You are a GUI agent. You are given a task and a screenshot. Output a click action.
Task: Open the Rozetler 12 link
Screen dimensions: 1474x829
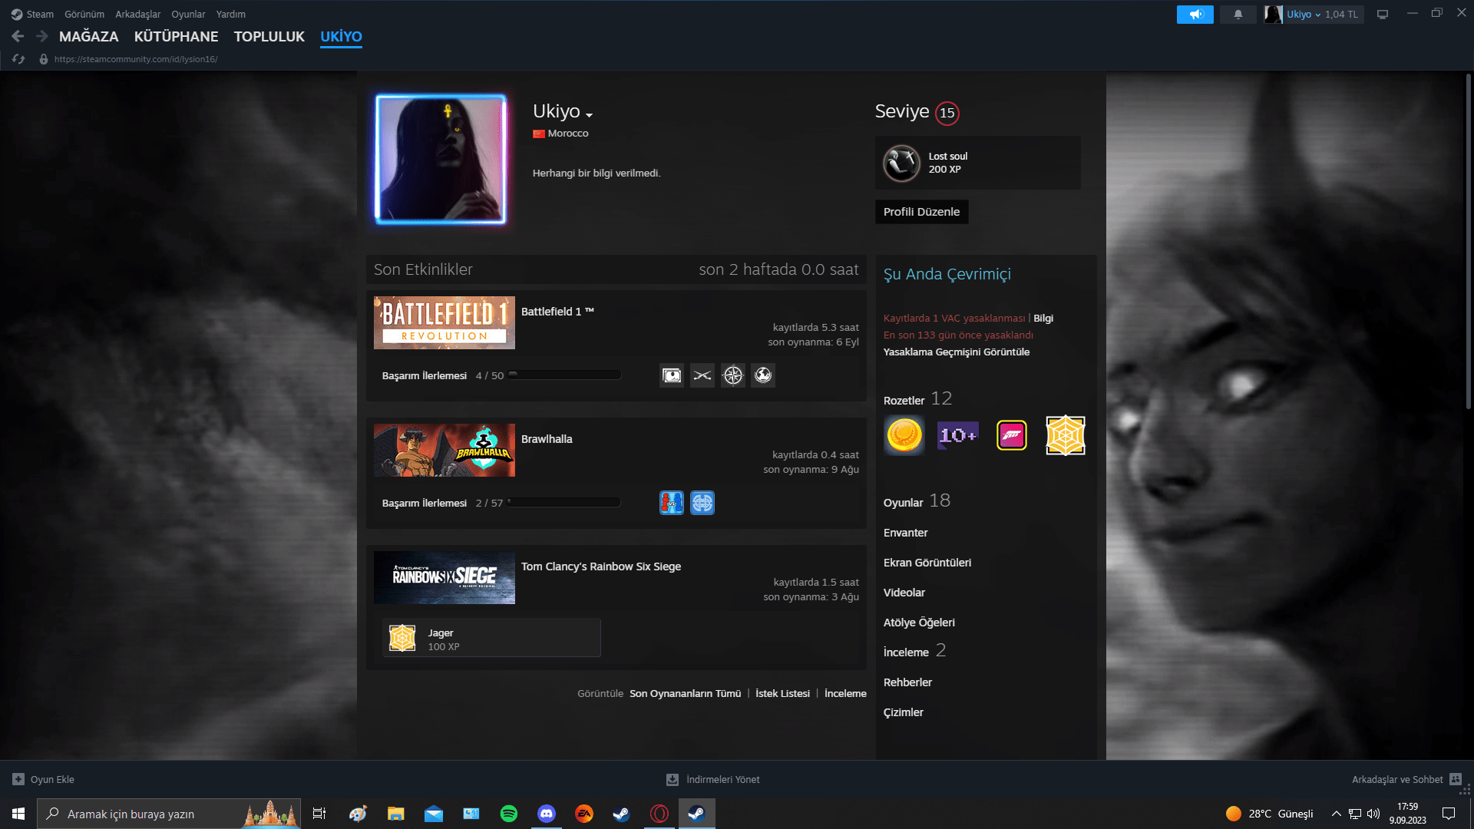coord(917,399)
